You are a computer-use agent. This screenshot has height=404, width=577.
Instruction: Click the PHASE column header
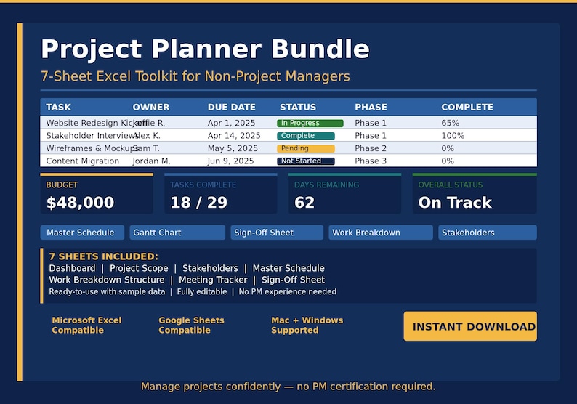pyautogui.click(x=371, y=107)
